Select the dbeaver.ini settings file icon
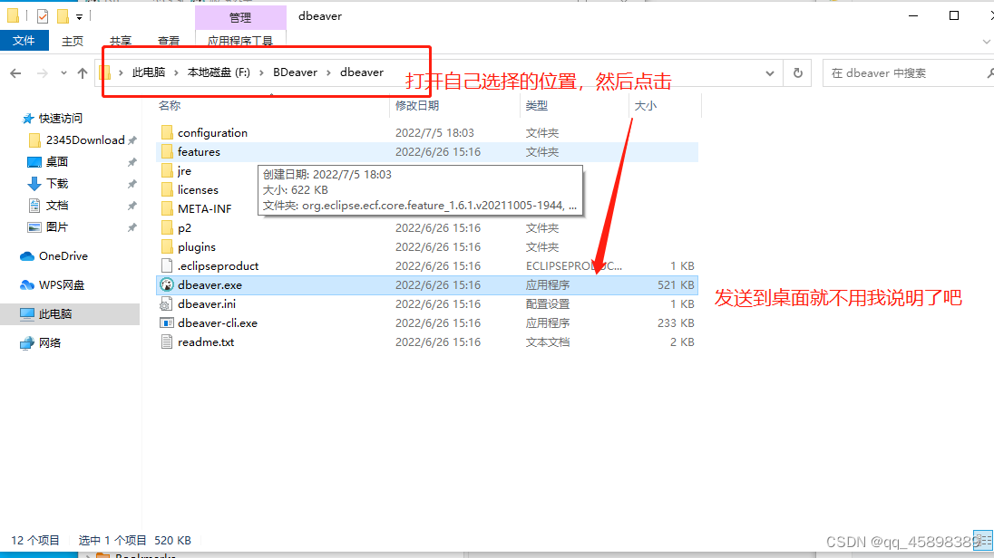The height and width of the screenshot is (558, 994). [x=167, y=304]
